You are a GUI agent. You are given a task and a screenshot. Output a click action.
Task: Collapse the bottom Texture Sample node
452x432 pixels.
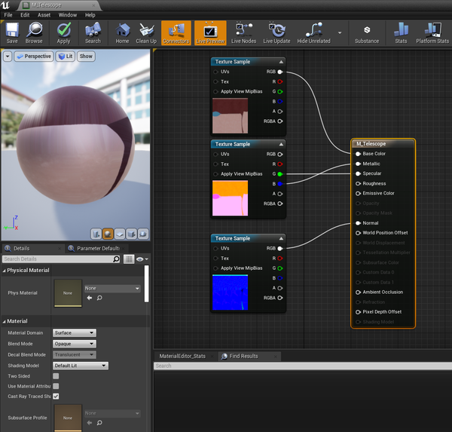click(x=281, y=238)
